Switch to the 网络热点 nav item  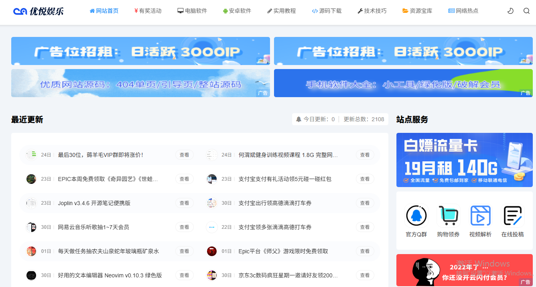tap(463, 11)
